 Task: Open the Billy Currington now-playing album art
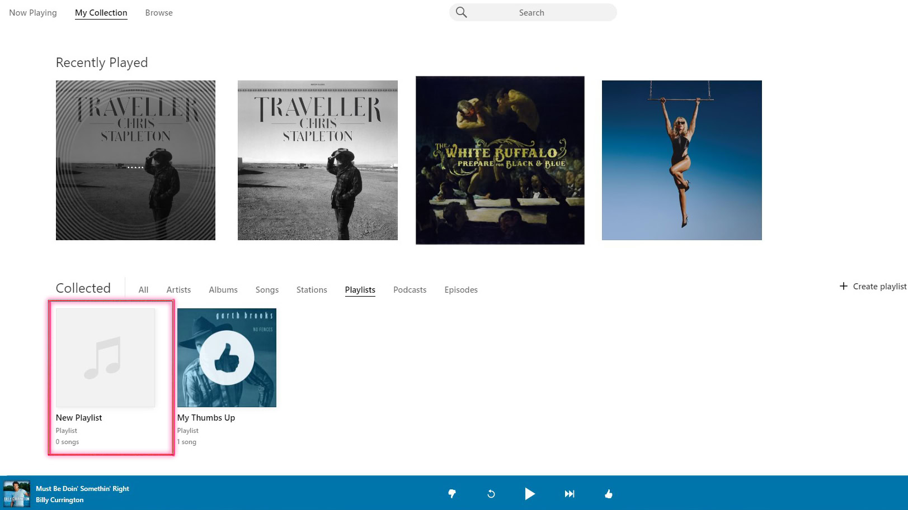(17, 494)
